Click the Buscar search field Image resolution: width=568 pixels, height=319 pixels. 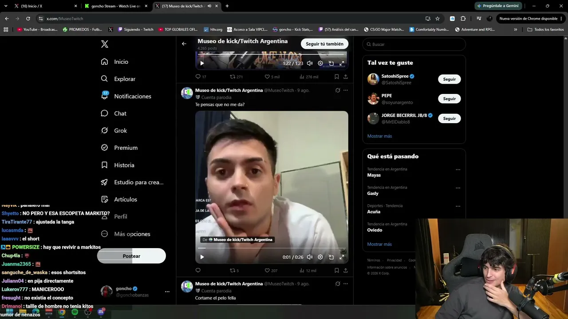click(414, 44)
